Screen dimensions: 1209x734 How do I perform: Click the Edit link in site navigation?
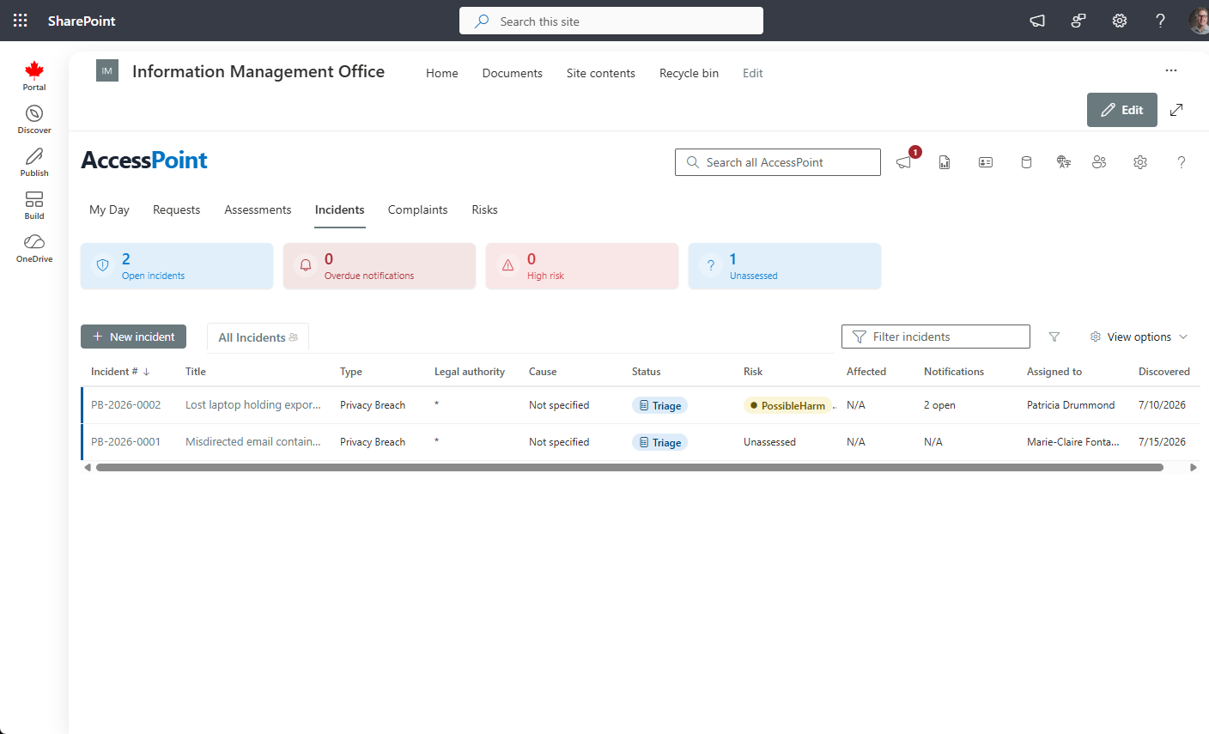point(752,73)
